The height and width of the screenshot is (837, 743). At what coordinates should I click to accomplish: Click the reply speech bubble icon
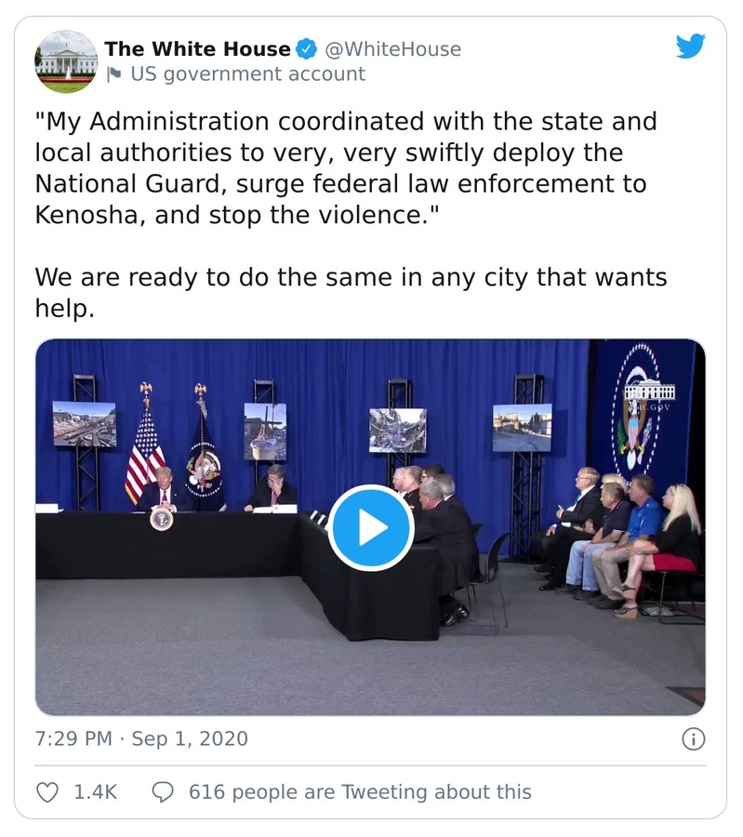coord(163,792)
